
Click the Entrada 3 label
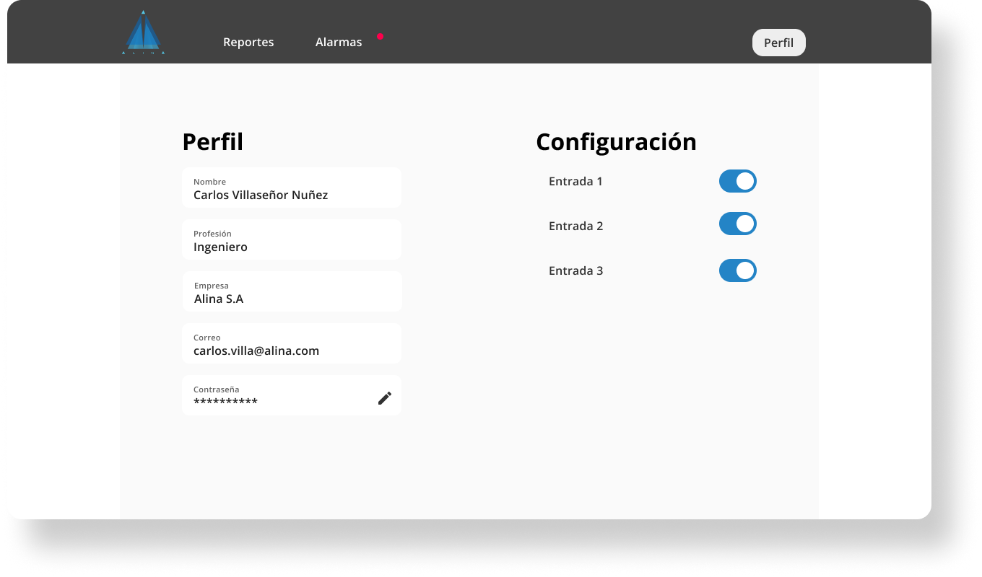(x=575, y=270)
